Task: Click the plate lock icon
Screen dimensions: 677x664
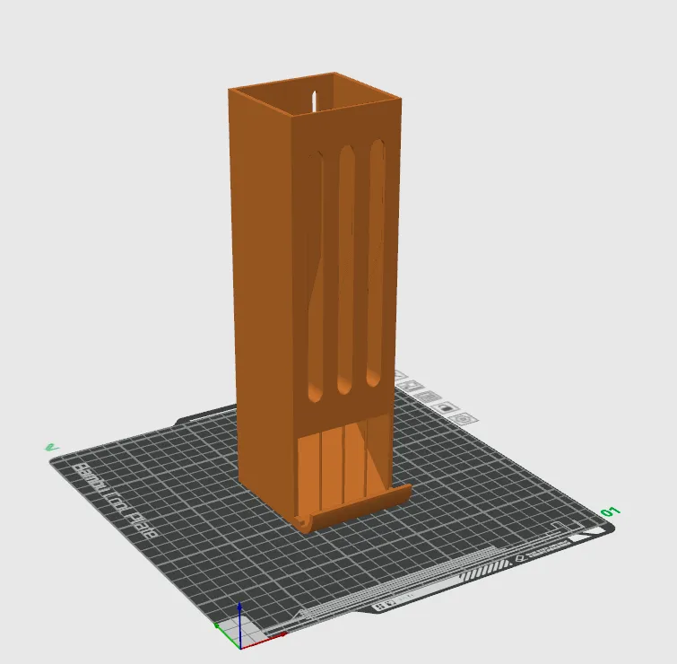Action: pos(446,407)
